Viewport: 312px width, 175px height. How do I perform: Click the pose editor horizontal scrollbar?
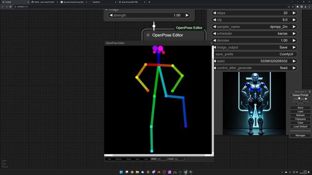tap(158, 156)
